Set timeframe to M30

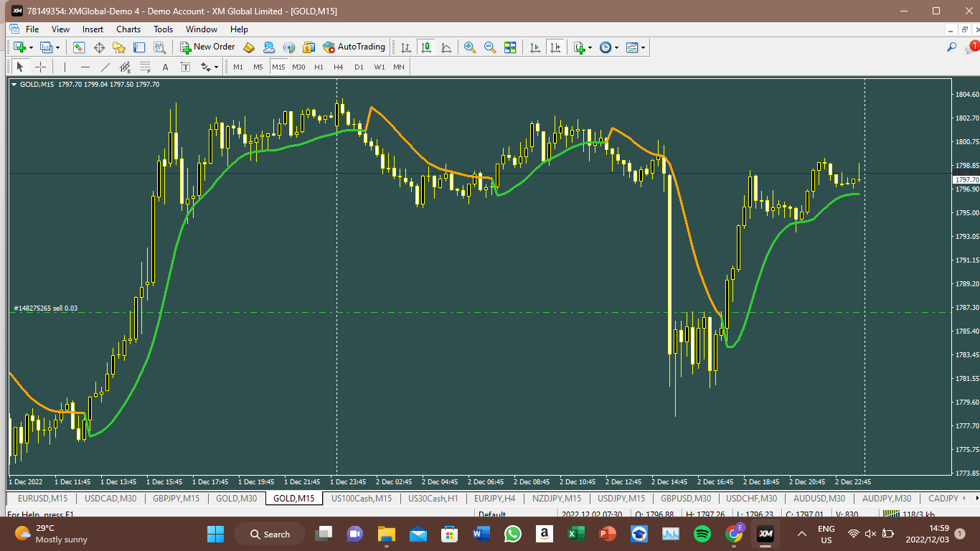pos(298,67)
